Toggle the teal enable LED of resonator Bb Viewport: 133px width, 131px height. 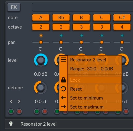[61, 36]
